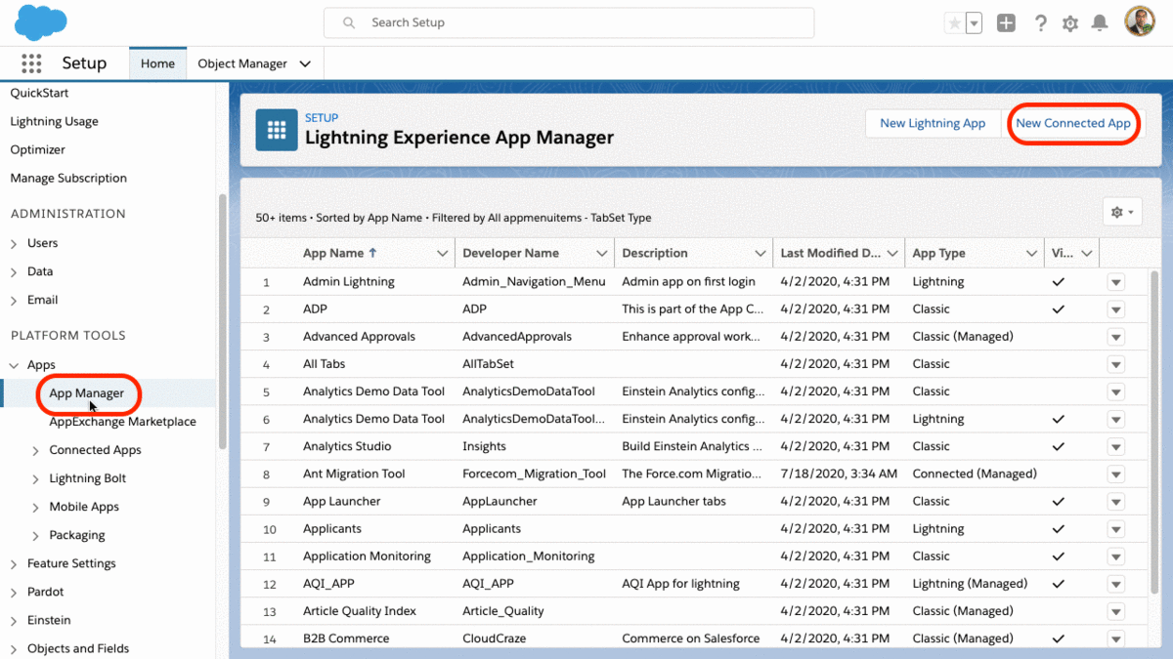
Task: Open row actions for B2B Commerce
Action: coord(1115,638)
